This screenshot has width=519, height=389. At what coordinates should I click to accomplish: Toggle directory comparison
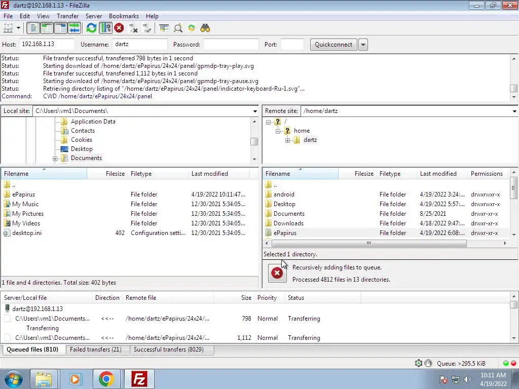(x=178, y=28)
